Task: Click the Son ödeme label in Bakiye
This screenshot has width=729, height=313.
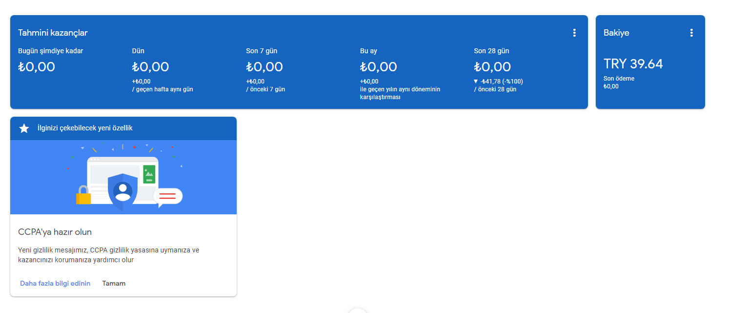Action: [619, 79]
